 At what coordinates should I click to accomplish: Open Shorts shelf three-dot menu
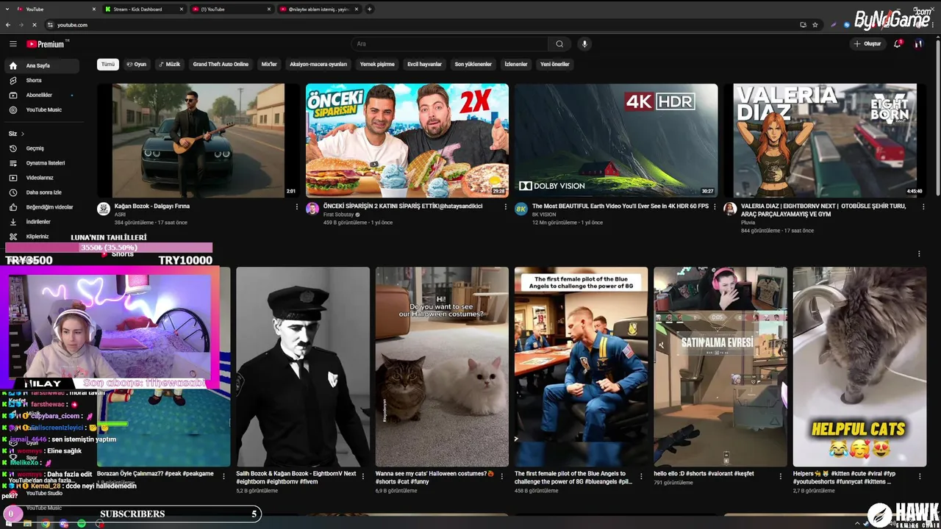pyautogui.click(x=919, y=254)
